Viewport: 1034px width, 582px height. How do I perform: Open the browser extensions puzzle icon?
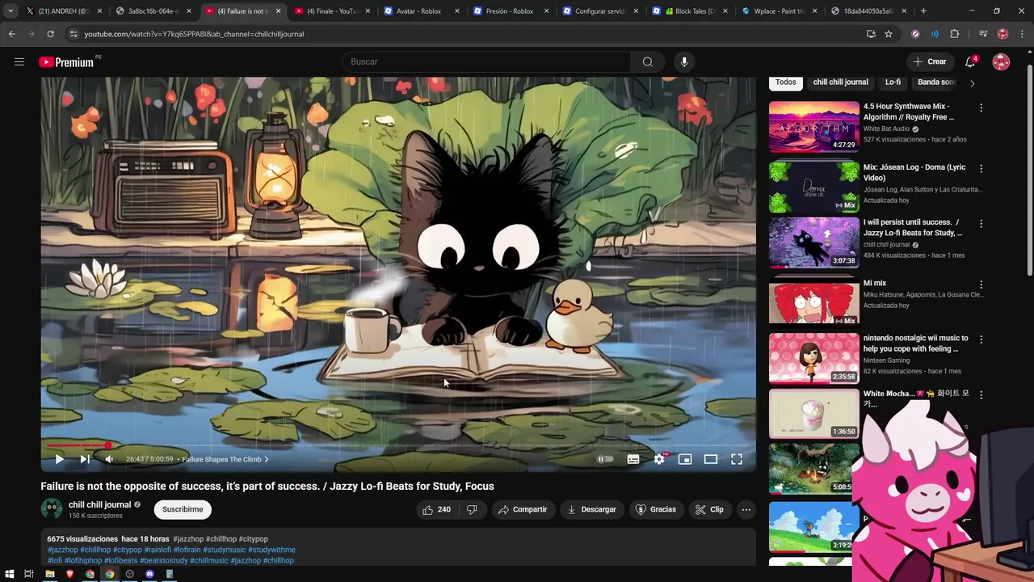pos(955,34)
